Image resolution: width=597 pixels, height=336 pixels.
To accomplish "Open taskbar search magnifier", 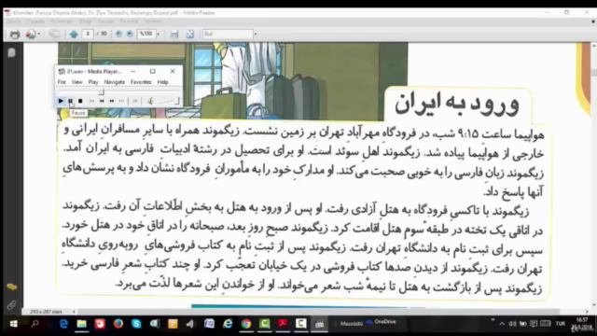I will coord(35,324).
